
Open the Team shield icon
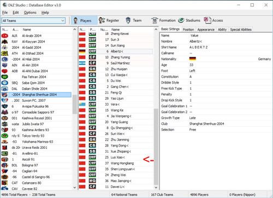pos(128,20)
